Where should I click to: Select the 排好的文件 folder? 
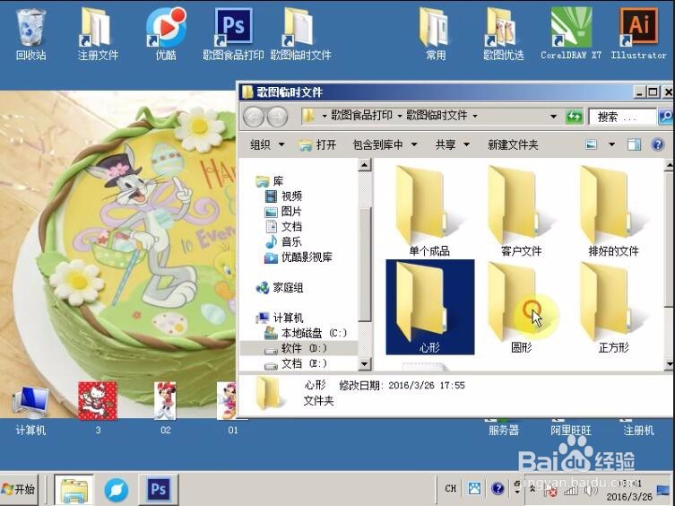613,211
